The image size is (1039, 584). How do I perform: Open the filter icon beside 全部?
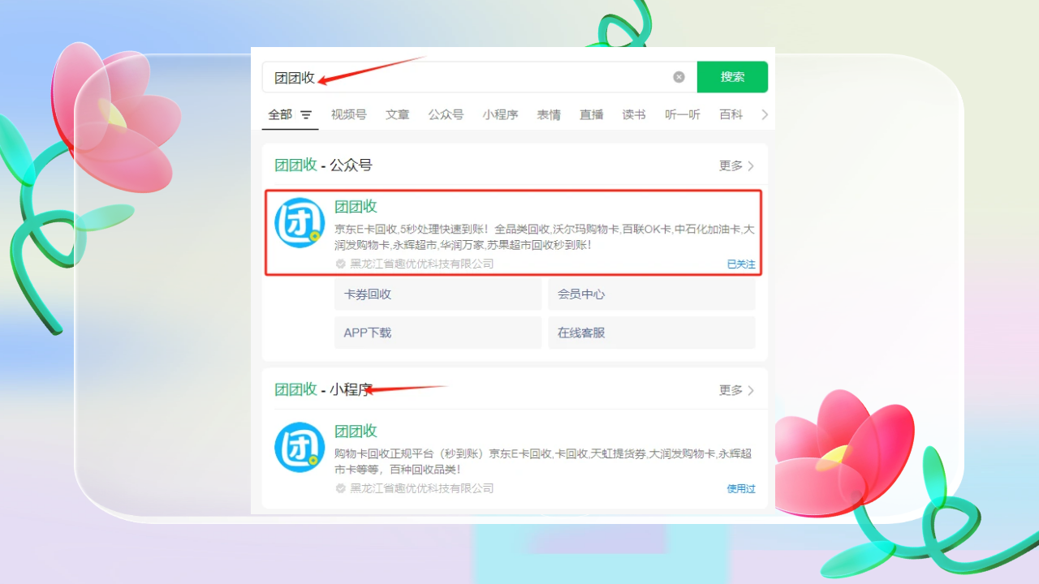point(306,115)
